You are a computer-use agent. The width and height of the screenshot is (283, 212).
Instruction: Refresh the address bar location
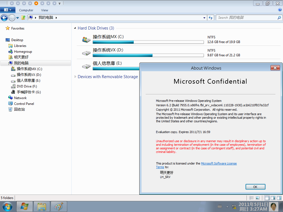point(211,18)
